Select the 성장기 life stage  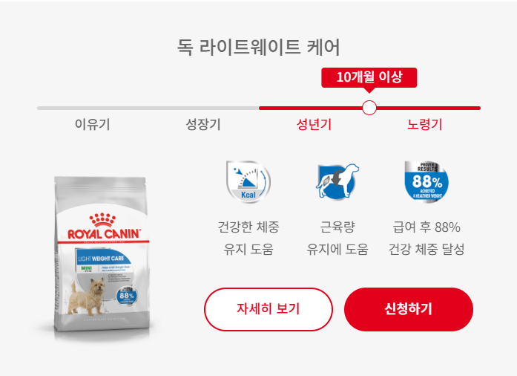click(x=203, y=125)
